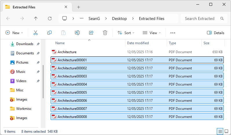The width and height of the screenshot is (231, 135).
Task: Open the See more three-dots menu
Action: click(x=173, y=33)
